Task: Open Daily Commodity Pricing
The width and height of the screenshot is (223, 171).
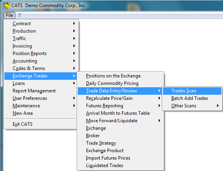Action: [x=120, y=83]
